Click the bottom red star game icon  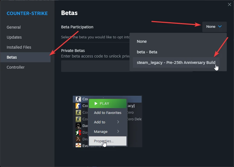(x=78, y=145)
